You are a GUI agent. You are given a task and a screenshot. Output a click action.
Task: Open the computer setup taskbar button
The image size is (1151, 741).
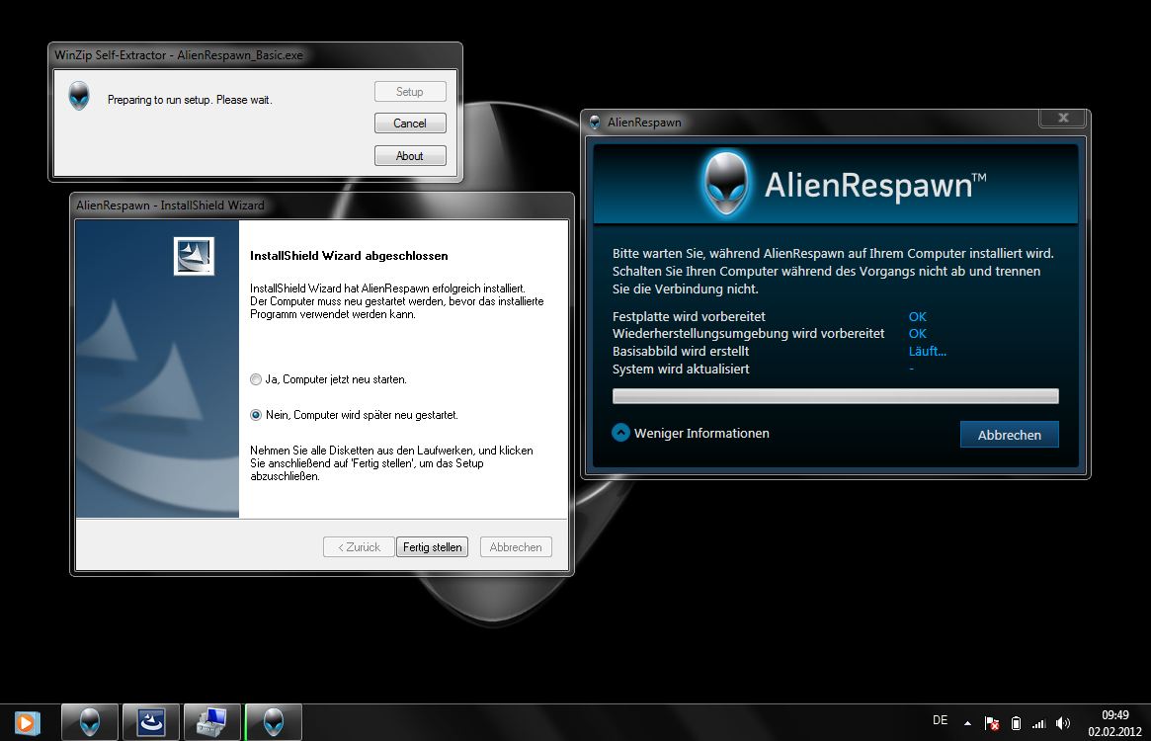point(212,722)
